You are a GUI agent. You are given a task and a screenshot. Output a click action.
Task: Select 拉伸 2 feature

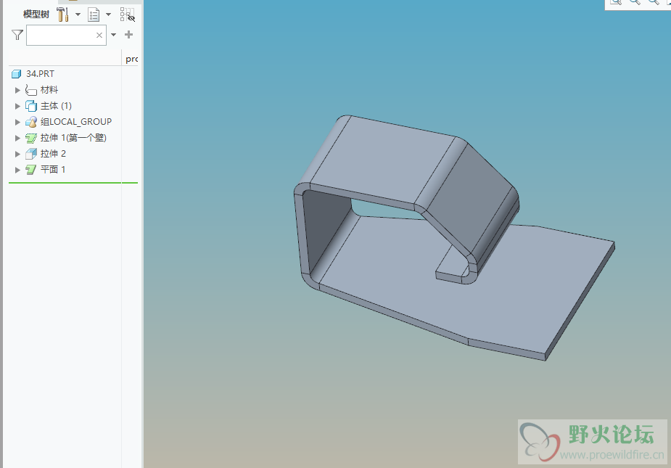pos(53,153)
